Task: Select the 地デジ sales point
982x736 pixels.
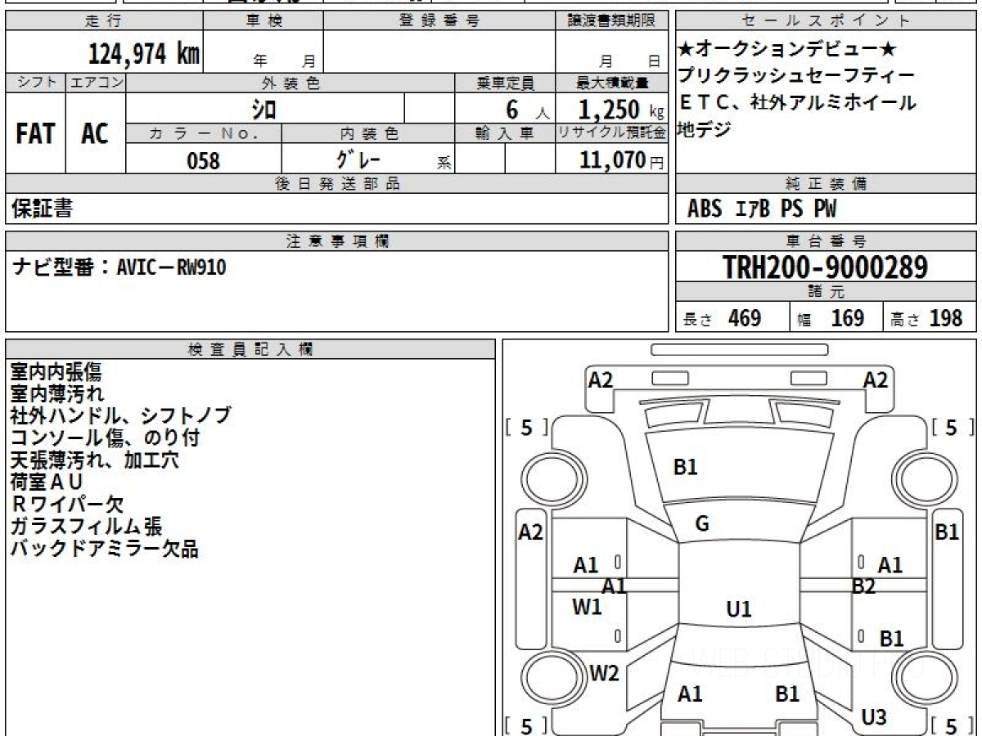Action: pos(705,129)
